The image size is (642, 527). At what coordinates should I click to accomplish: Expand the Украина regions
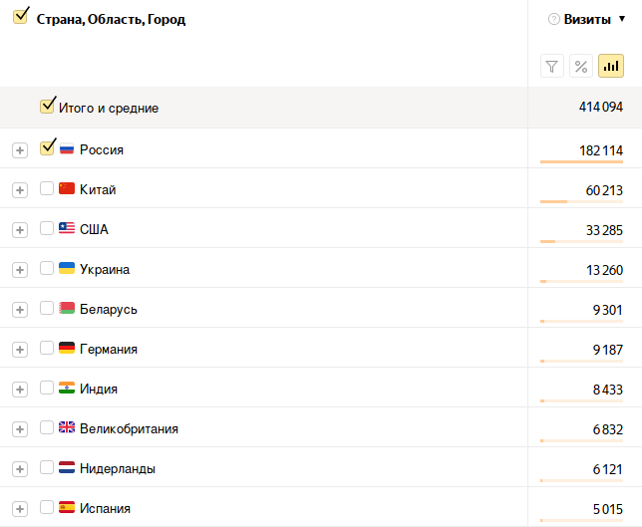point(20,269)
